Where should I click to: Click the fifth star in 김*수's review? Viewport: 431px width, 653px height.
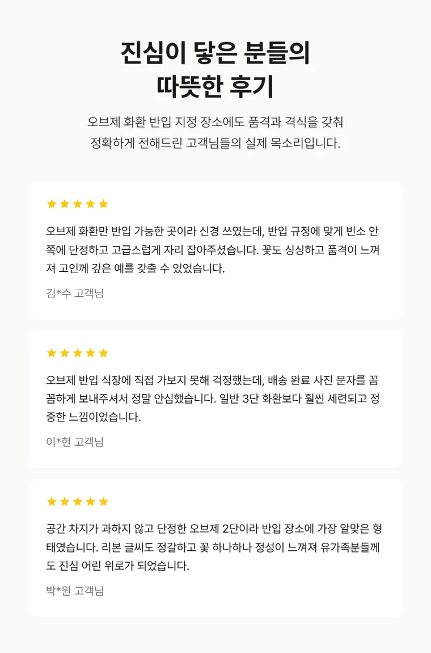104,204
